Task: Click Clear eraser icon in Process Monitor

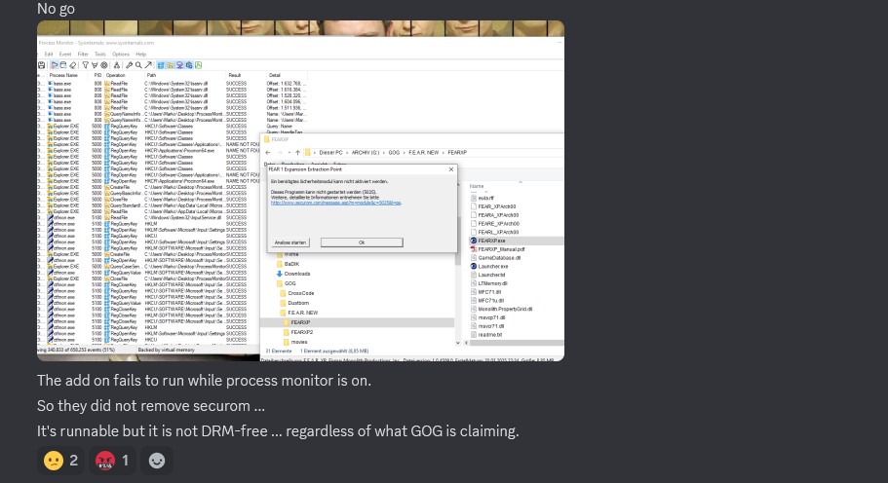Action: tap(72, 65)
